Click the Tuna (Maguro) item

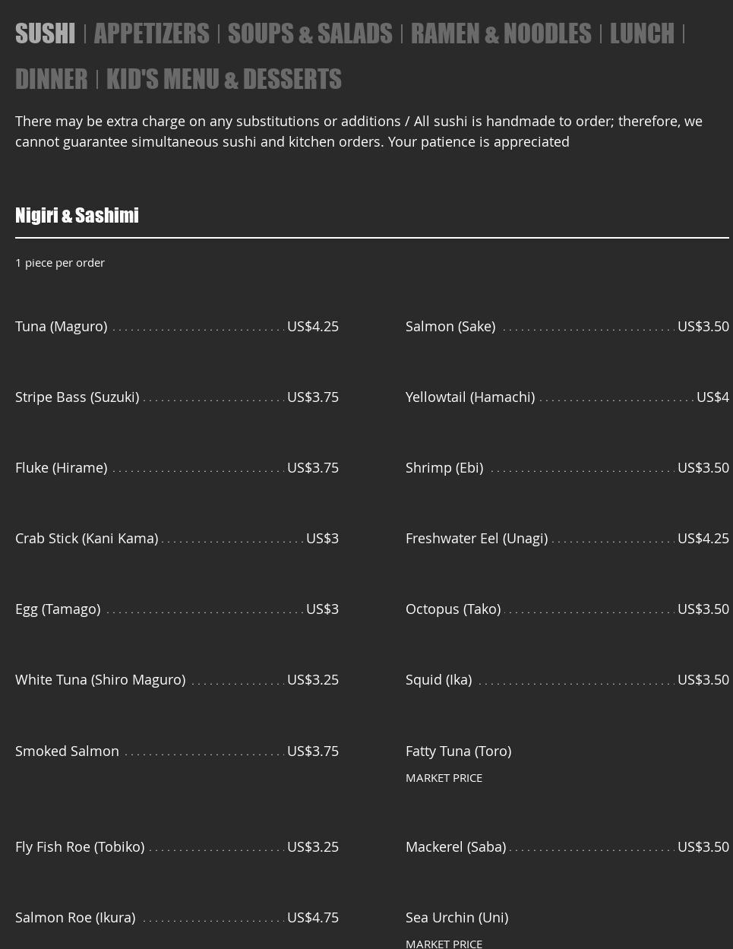62,326
